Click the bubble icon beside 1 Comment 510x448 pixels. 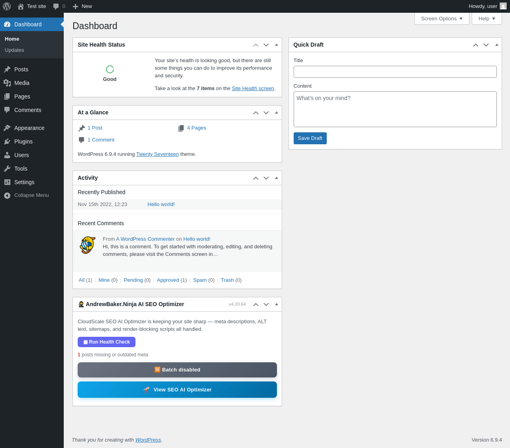pos(82,140)
